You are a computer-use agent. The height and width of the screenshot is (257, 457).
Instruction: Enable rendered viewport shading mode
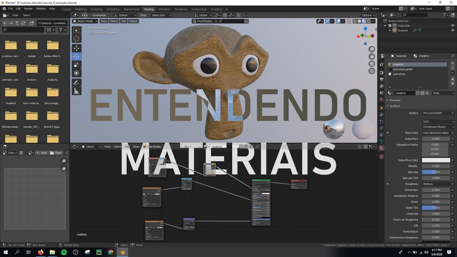point(368,21)
